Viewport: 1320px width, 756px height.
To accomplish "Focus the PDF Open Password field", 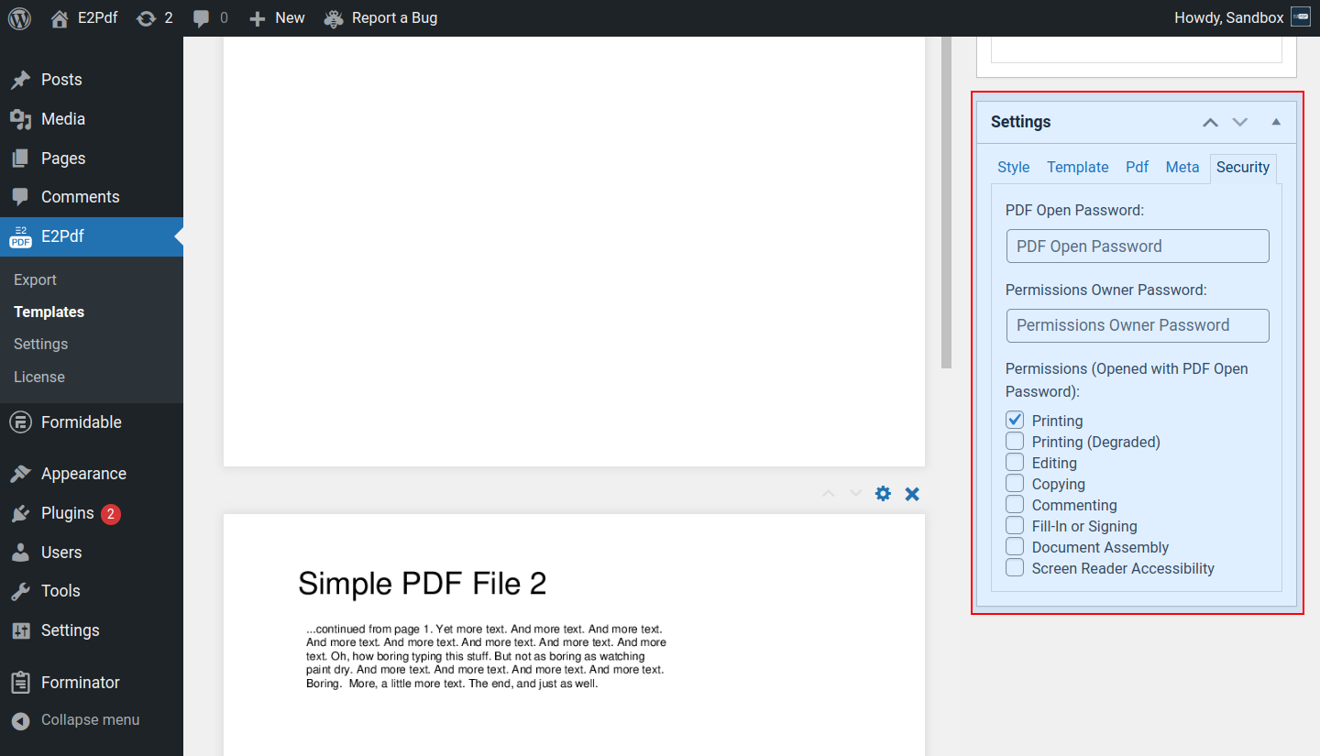I will coord(1137,246).
